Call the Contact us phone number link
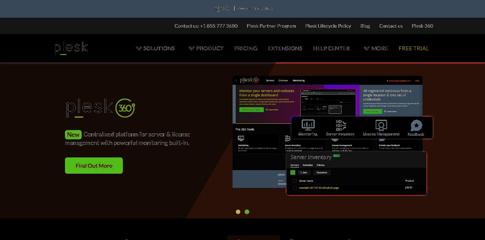This screenshot has width=485, height=240. pos(206,26)
